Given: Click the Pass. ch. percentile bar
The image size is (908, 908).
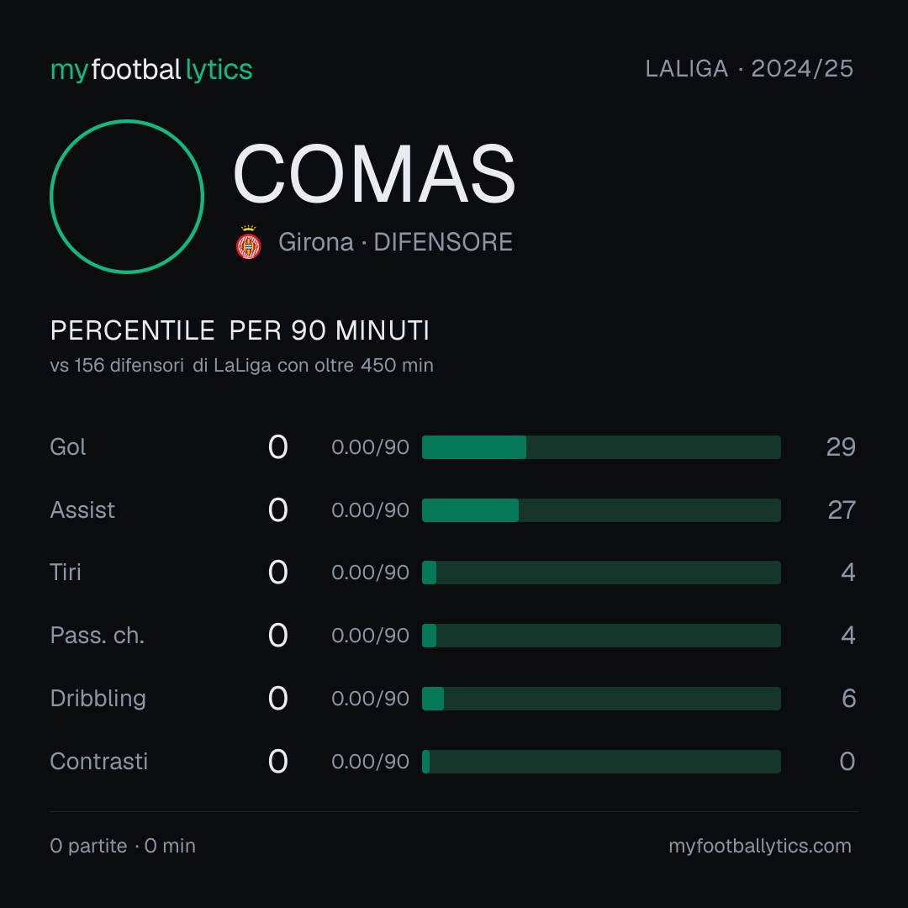Looking at the screenshot, I should click(x=601, y=636).
